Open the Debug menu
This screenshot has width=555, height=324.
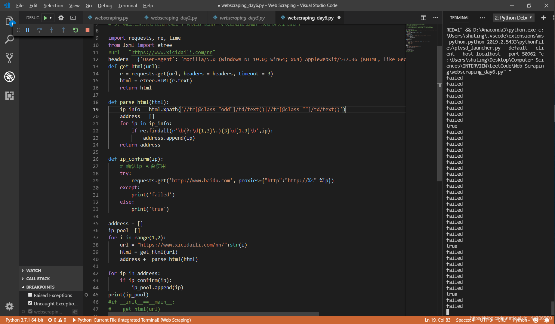pos(105,5)
